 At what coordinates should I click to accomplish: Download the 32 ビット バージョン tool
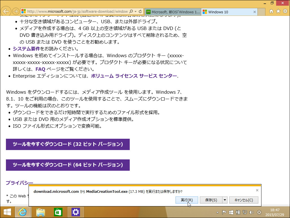pyautogui.click(x=68, y=144)
